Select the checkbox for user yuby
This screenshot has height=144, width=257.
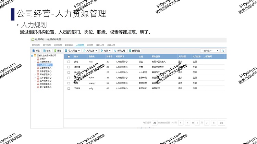click(x=69, y=88)
